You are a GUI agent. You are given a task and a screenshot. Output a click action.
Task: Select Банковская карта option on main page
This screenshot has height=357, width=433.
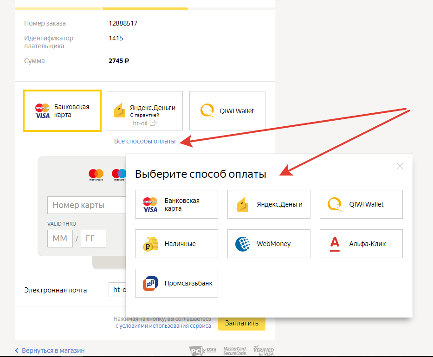pos(62,111)
